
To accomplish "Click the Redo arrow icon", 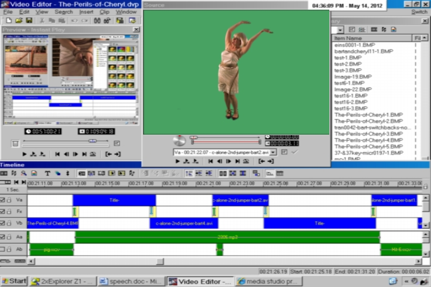I will click(84, 20).
